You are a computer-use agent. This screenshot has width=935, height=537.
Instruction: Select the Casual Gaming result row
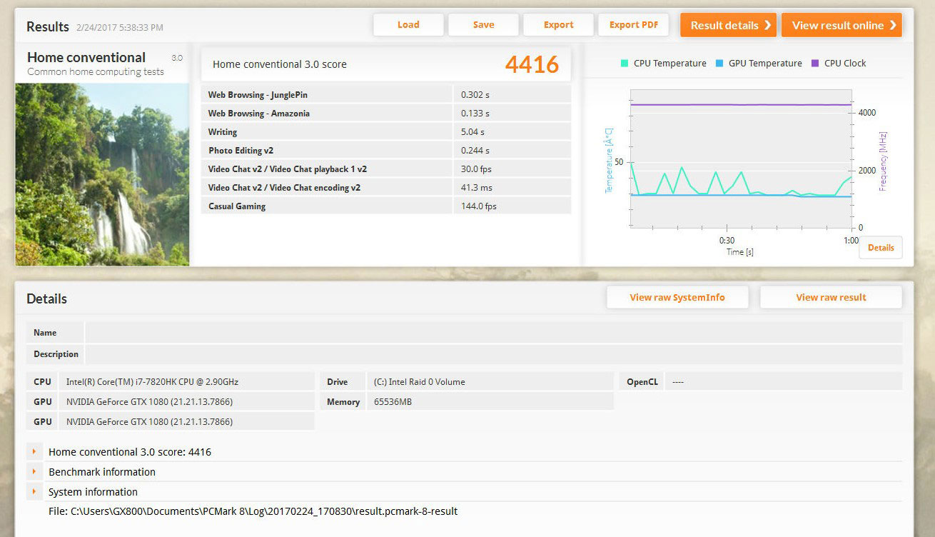point(385,206)
